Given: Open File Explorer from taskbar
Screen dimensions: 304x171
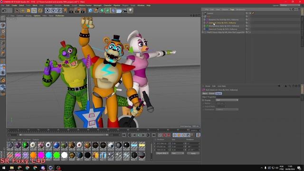Looking at the screenshot, I should click(x=12, y=168).
